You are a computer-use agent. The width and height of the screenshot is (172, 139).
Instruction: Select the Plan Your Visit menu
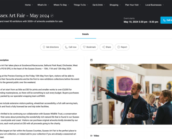click(x=133, y=5)
